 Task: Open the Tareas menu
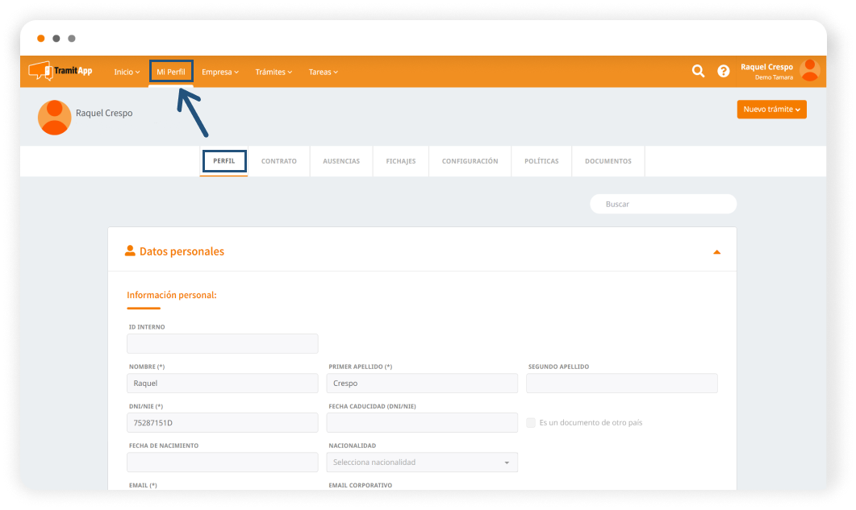pos(323,72)
